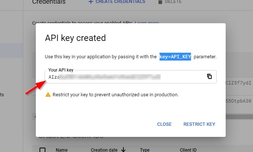Click the yellow warning triangle icon
Screen dimensions: 253x152
tap(48, 95)
